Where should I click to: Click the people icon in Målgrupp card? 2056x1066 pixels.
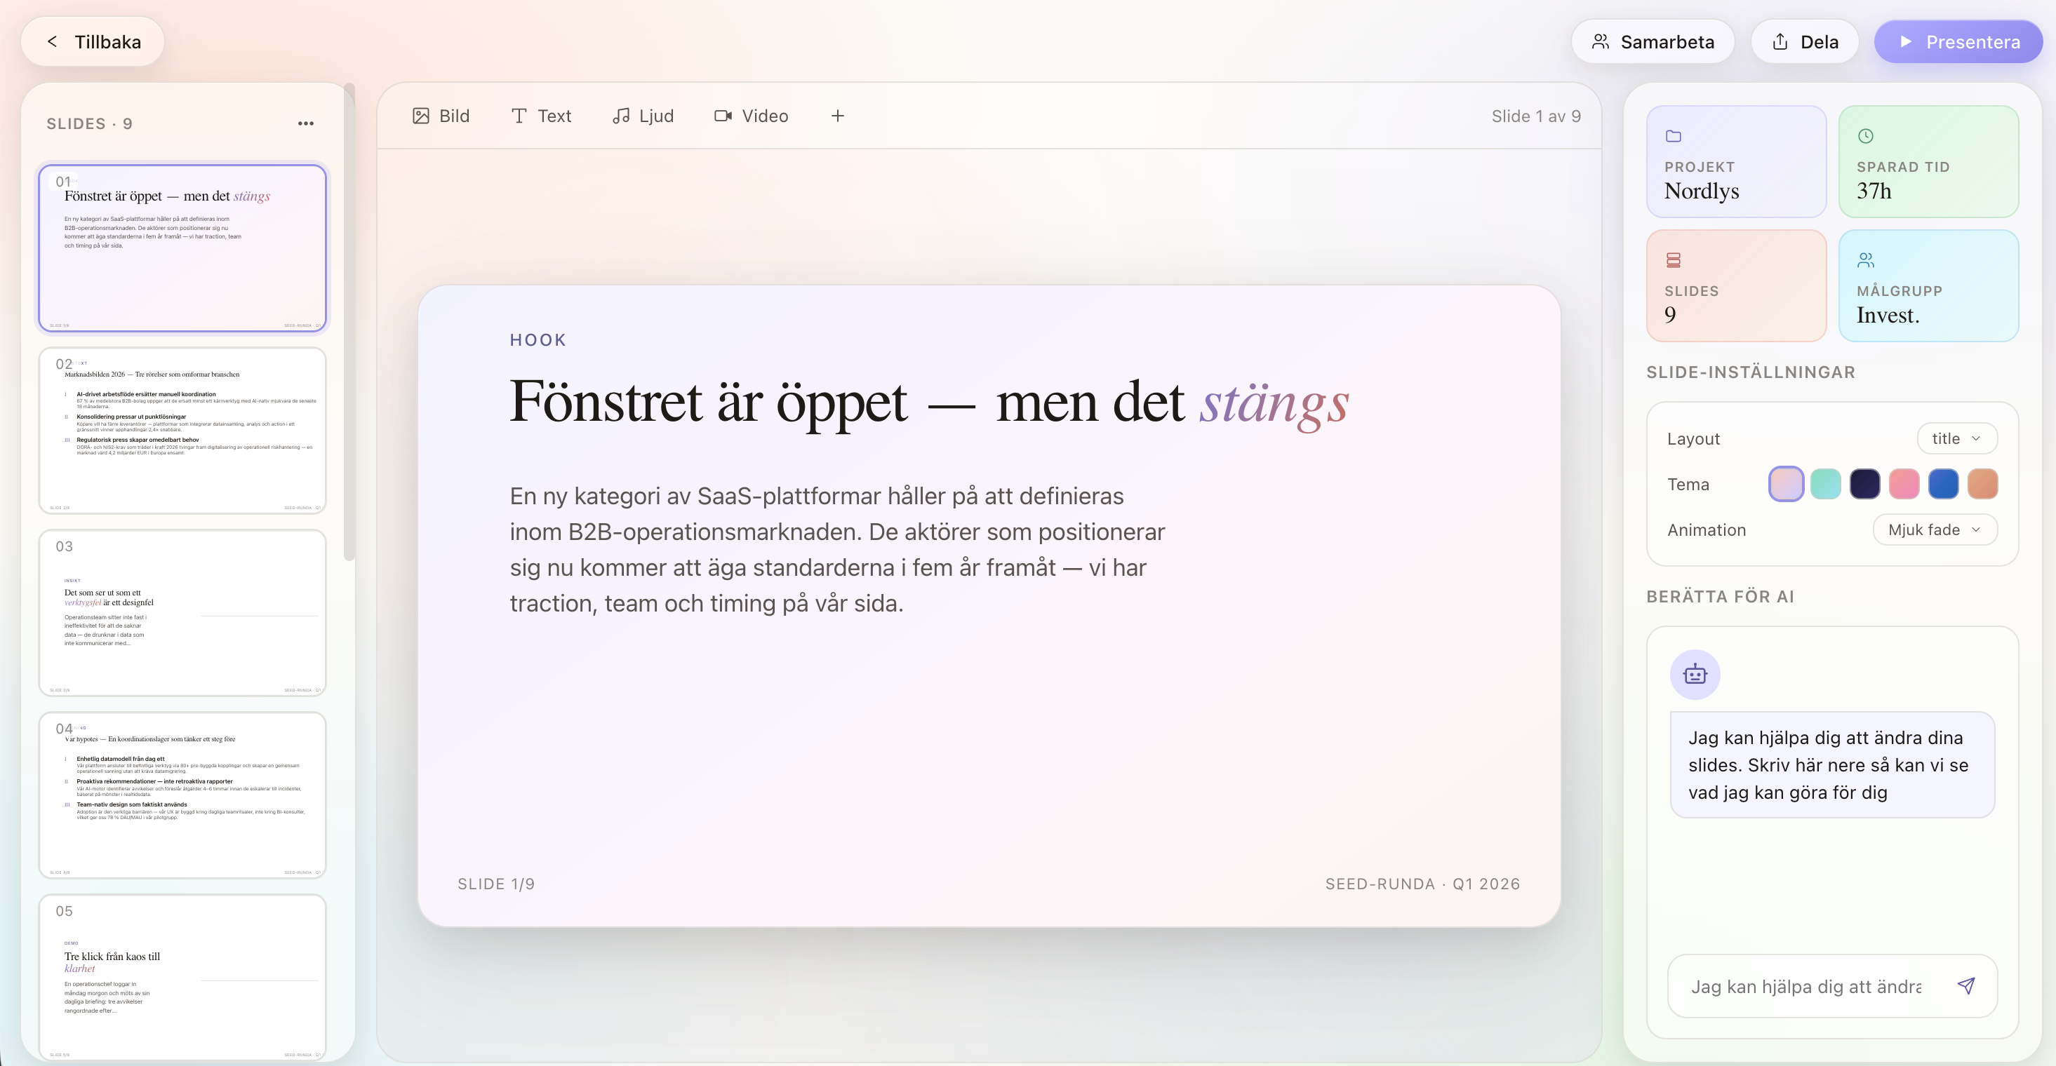[1866, 260]
